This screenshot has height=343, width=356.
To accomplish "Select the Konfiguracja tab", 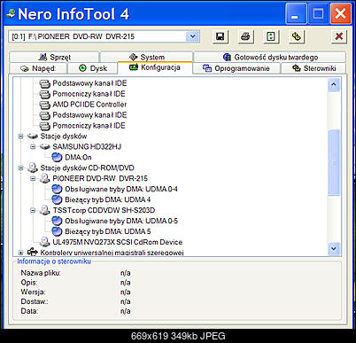I will [155, 67].
